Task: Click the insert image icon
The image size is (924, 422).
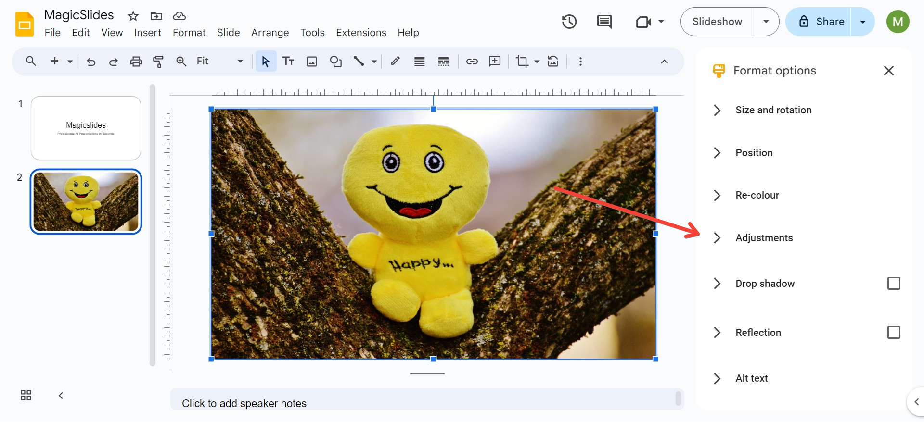Action: [x=312, y=62]
